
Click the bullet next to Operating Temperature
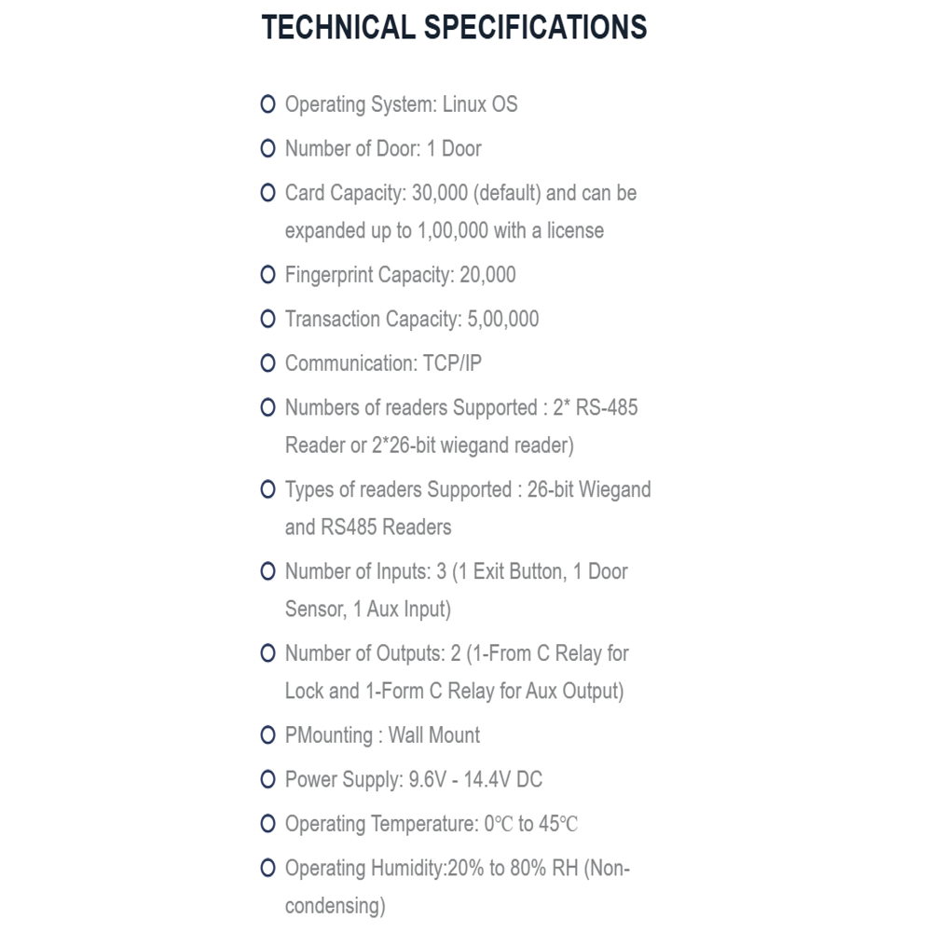point(267,824)
